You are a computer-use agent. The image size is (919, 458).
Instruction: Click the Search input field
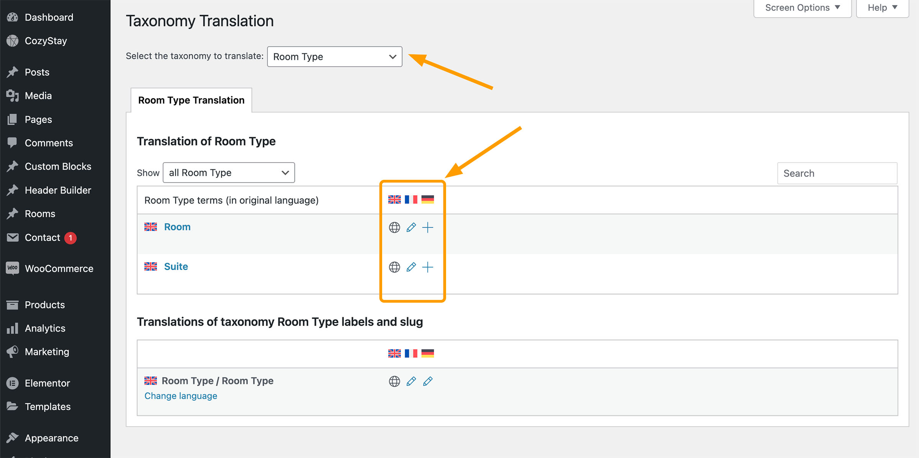837,173
